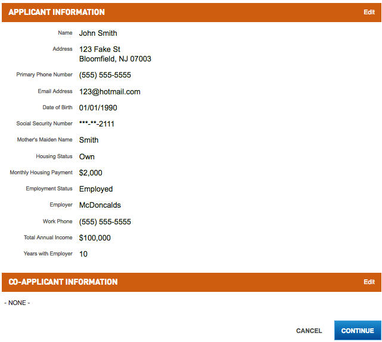Click employment status value Employed
The width and height of the screenshot is (382, 342).
(x=96, y=189)
